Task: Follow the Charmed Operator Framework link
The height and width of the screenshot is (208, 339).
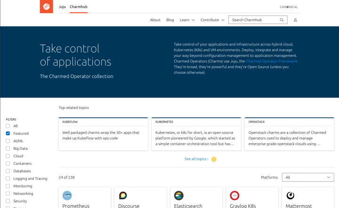Action: tap(271, 61)
